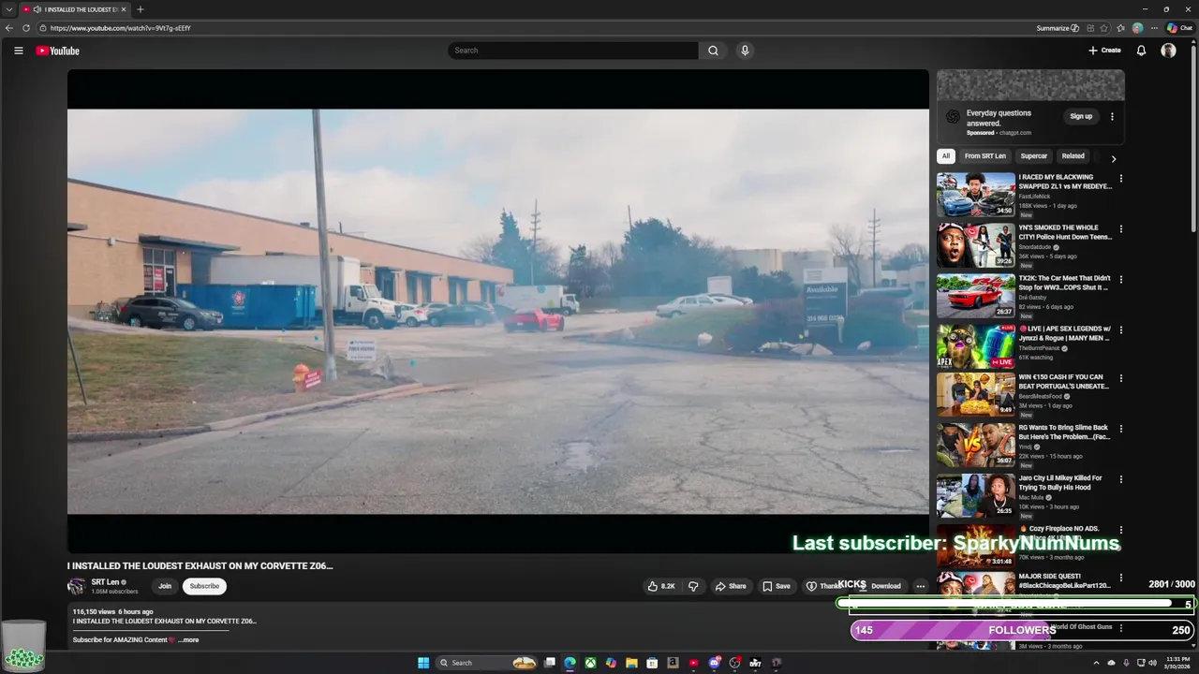Open SRT Len channel avatar
This screenshot has height=674, width=1199.
pyautogui.click(x=76, y=586)
